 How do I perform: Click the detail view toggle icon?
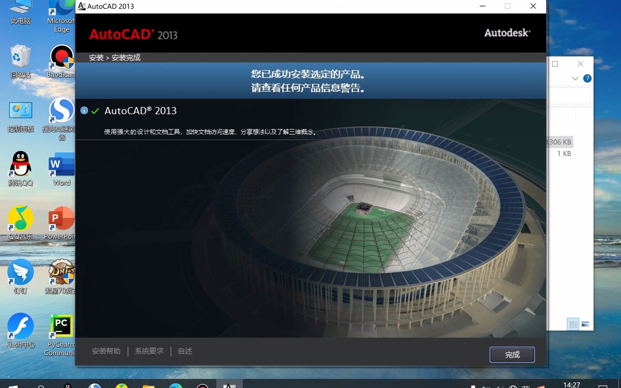(573, 324)
